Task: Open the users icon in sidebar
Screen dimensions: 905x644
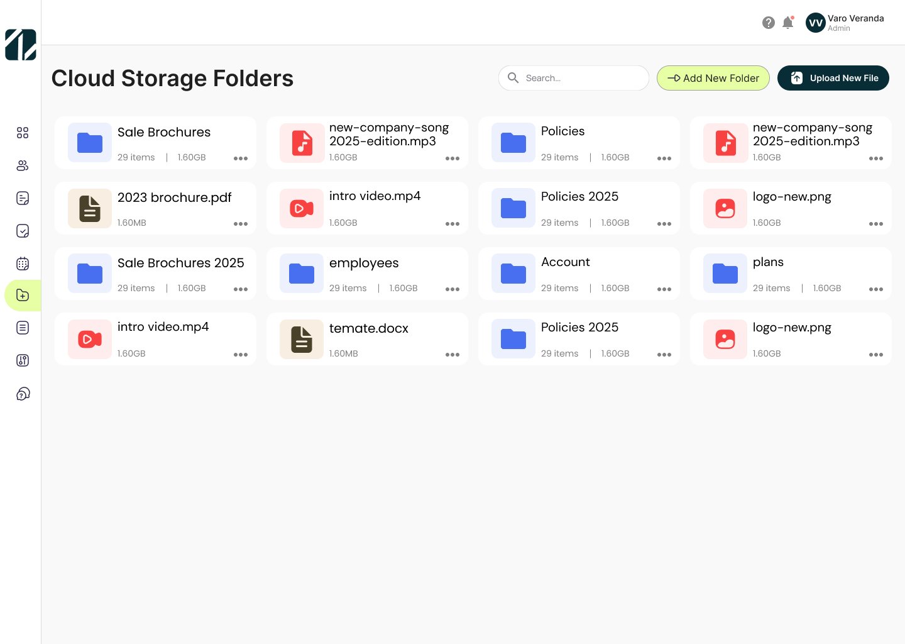Action: (23, 165)
